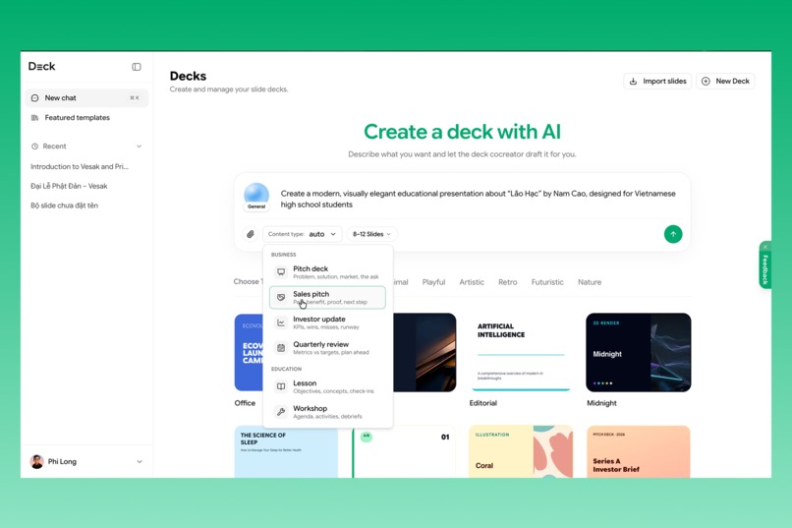Collapse the Recent section chevron

tap(139, 147)
